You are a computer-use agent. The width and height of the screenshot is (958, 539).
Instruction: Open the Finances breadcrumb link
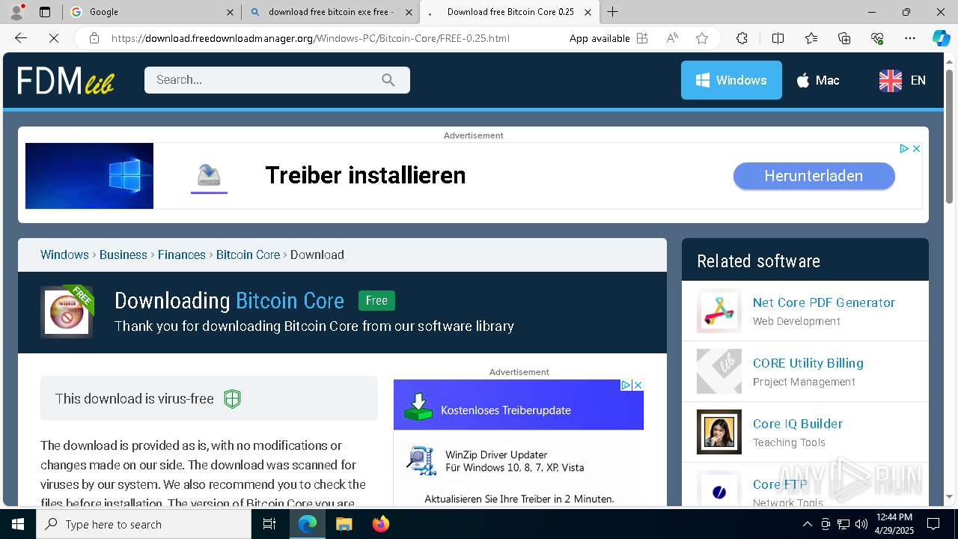pos(181,255)
